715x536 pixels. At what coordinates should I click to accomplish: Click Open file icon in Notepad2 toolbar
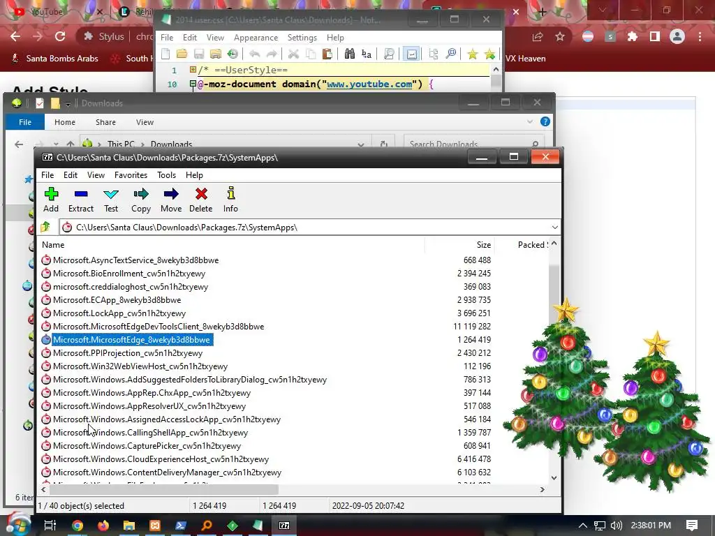click(x=182, y=54)
